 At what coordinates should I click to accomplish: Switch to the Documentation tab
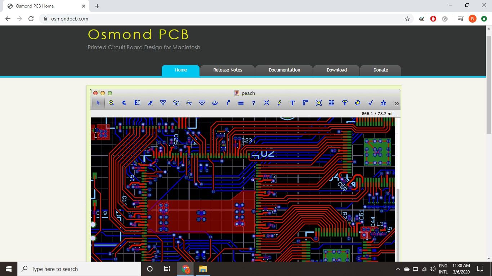coord(284,70)
